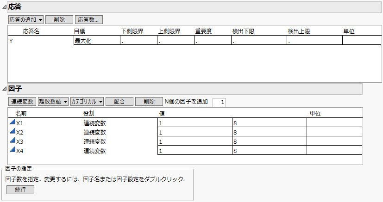This screenshot has height=202, width=383.
Task: Click the upper value 8 for X2
Action: point(270,132)
